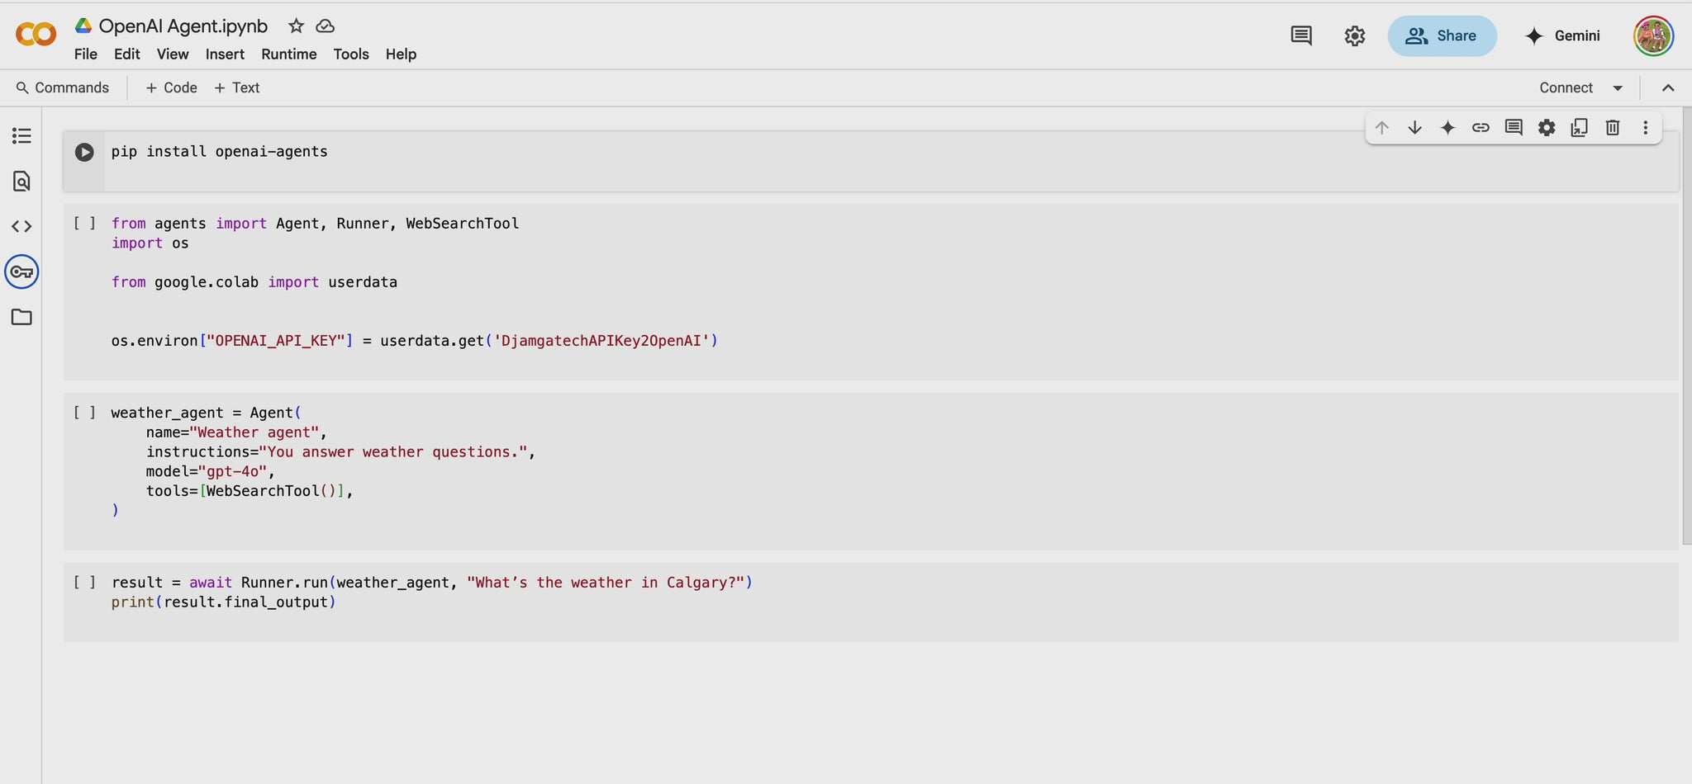Toggle run bracket of the weather_agent cell
Image resolution: width=1692 pixels, height=784 pixels.
click(x=84, y=413)
